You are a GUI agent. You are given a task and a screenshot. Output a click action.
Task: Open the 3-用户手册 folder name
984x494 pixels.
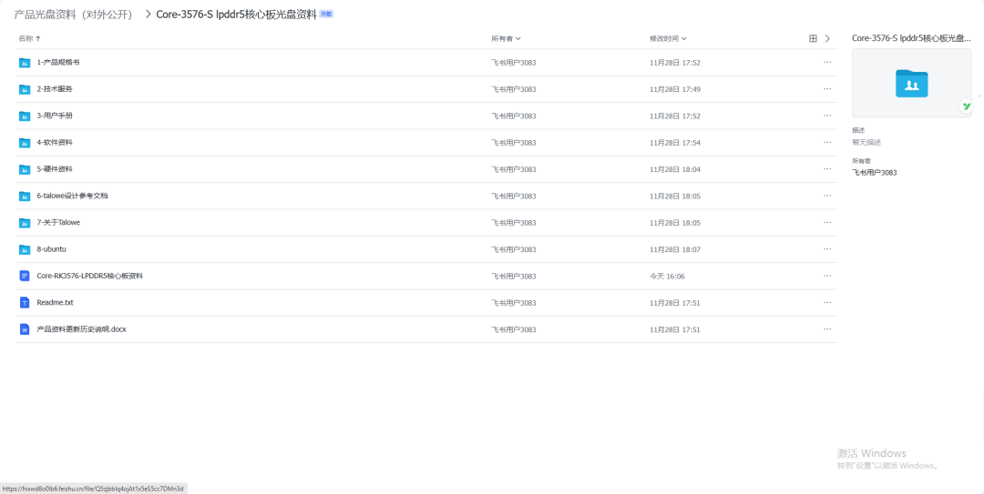point(55,116)
